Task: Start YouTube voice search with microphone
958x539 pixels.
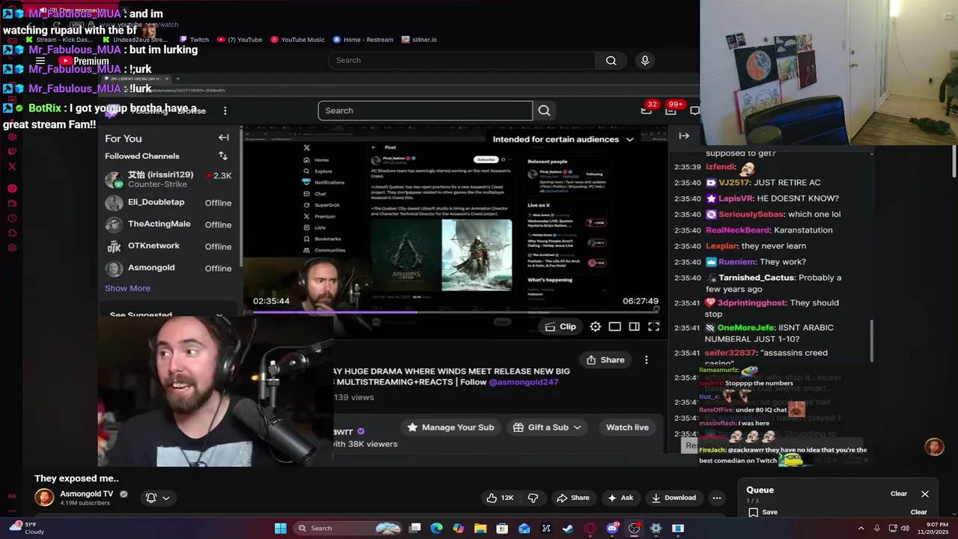Action: (x=644, y=61)
